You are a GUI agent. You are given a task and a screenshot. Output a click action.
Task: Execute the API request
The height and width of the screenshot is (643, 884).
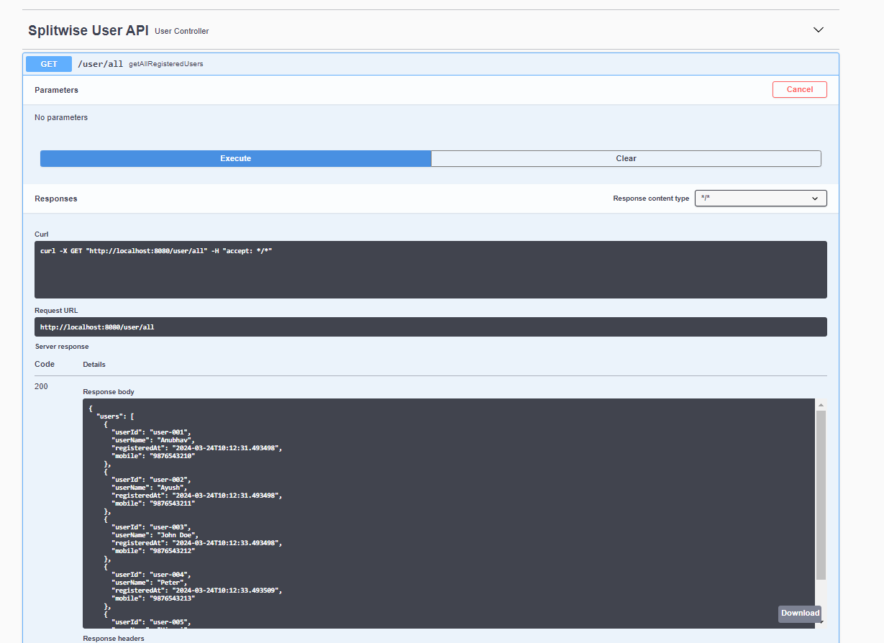pos(236,158)
